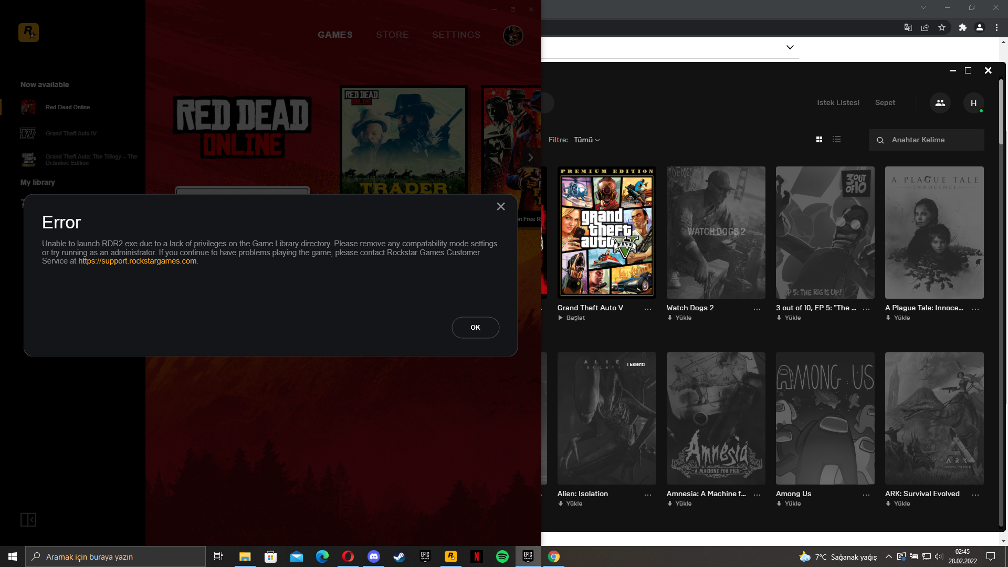Screen dimensions: 1008x567
Task: Open the H profile avatar menu
Action: pyautogui.click(x=973, y=103)
